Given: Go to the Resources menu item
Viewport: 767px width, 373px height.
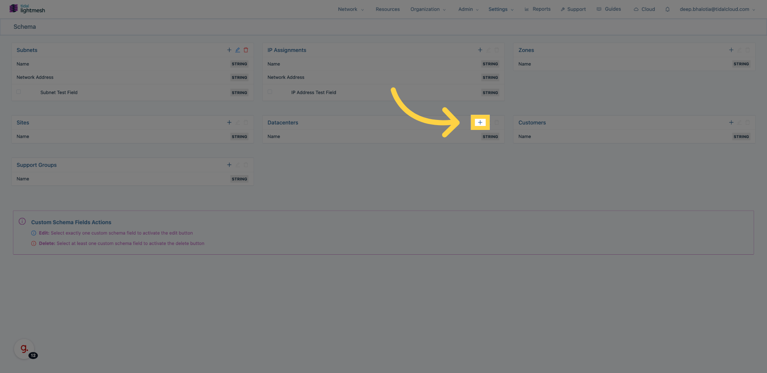Looking at the screenshot, I should point(387,9).
